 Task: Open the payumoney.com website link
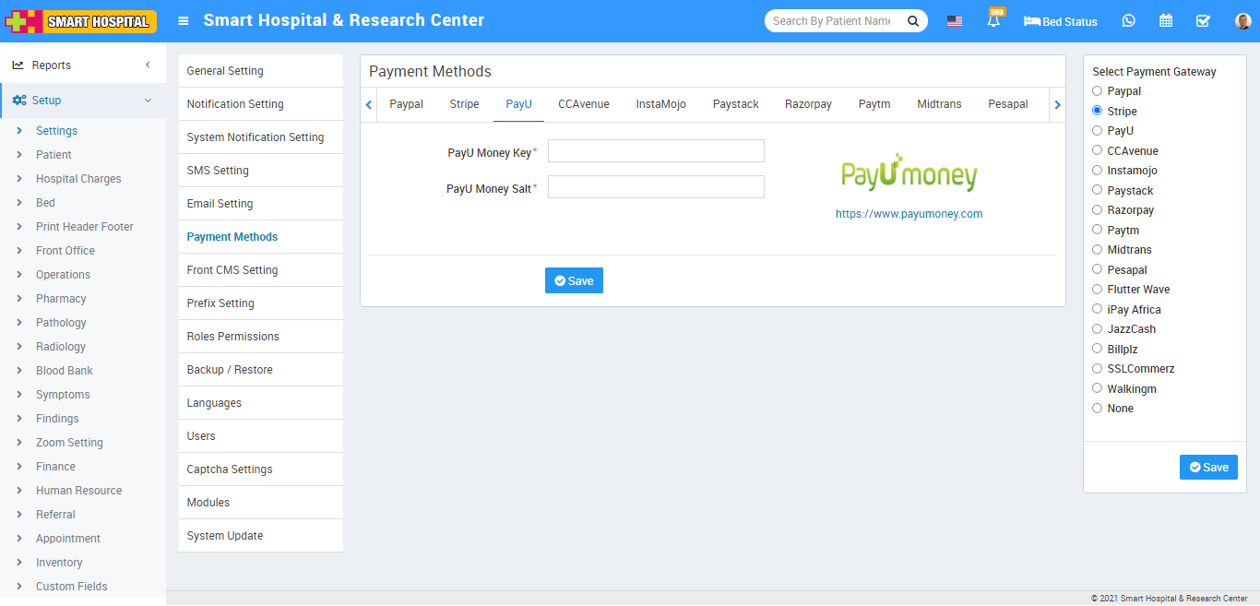[909, 214]
